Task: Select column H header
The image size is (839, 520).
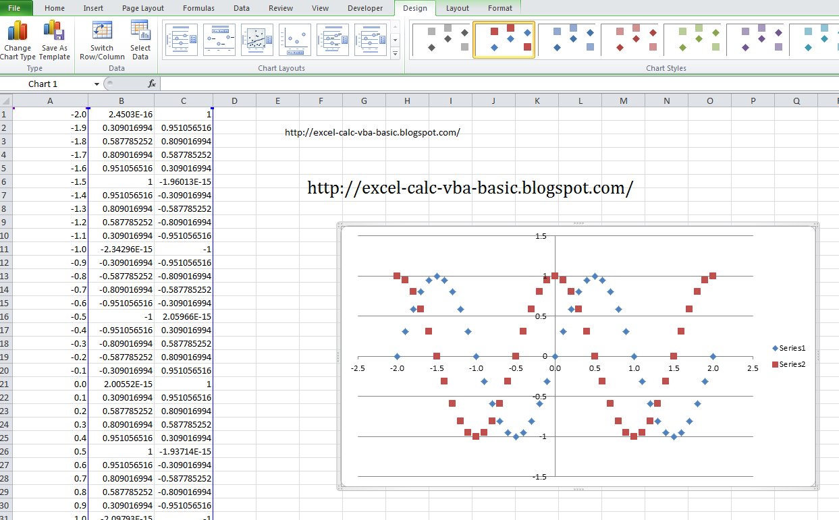Action: (407, 101)
